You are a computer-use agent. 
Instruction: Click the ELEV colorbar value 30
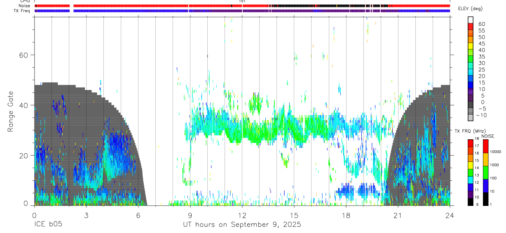482,63
